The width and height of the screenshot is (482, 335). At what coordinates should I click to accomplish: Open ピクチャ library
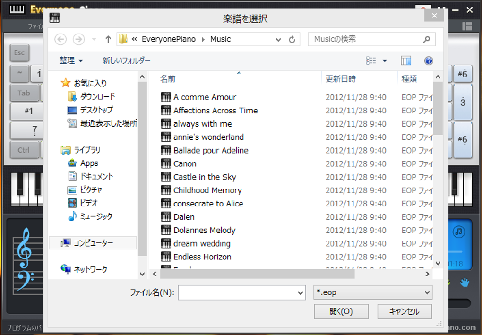84,189
